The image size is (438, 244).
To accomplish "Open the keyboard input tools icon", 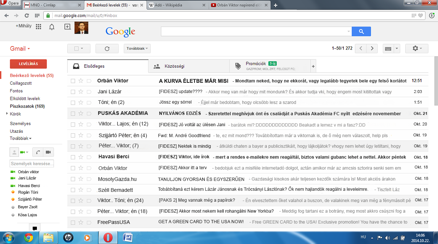I will coord(388,48).
